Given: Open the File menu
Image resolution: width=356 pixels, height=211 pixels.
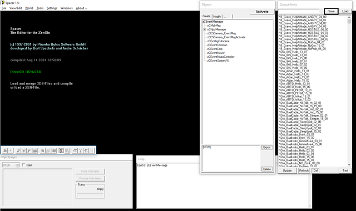Looking at the screenshot, I should 4,8.
